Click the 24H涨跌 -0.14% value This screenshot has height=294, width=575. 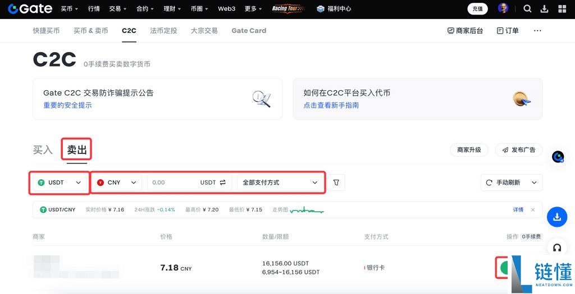(x=155, y=209)
